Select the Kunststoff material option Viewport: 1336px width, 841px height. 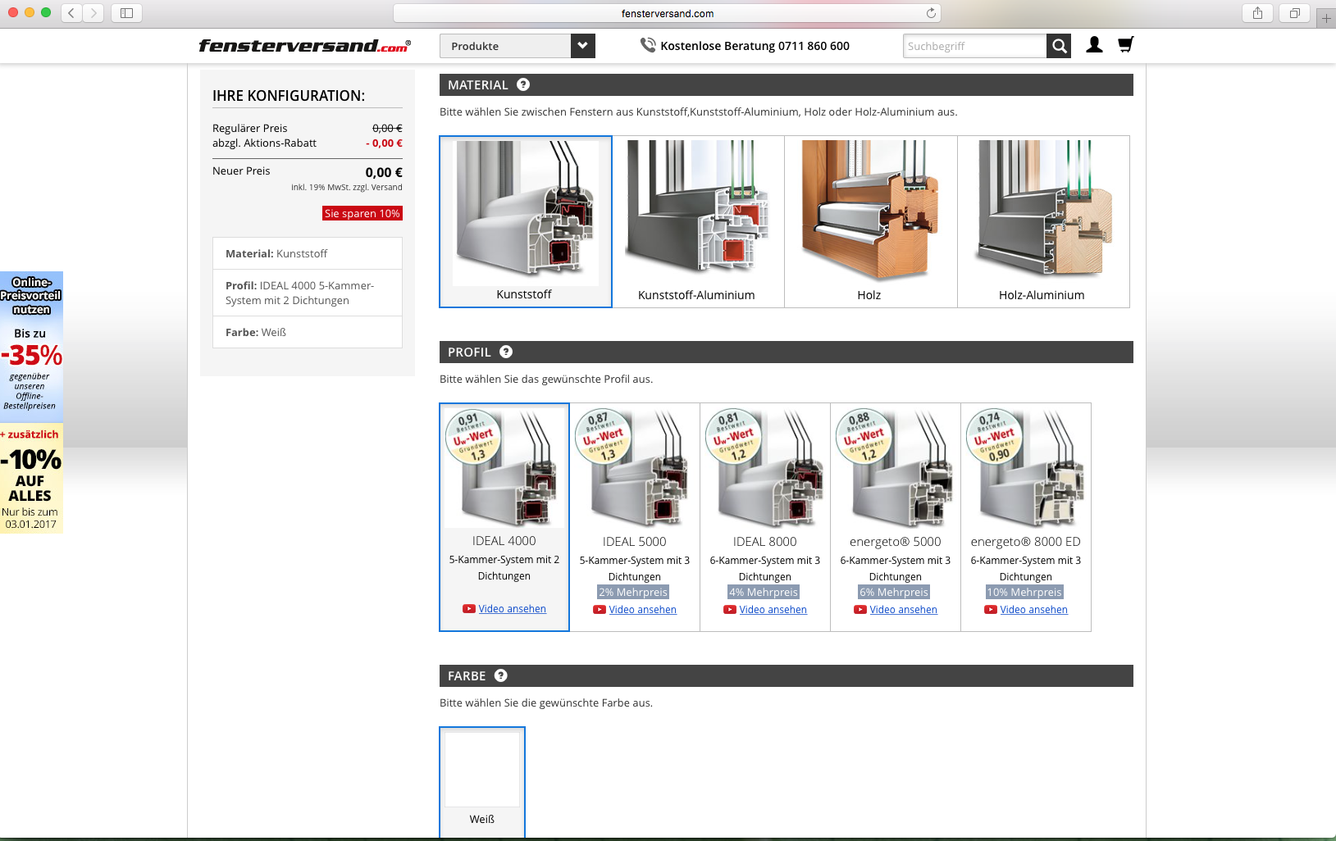coord(526,221)
